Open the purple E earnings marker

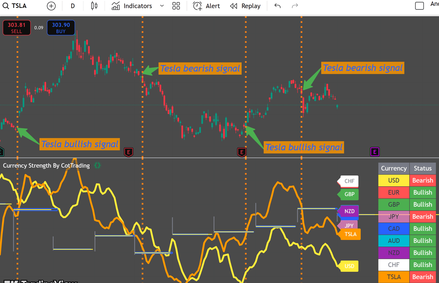click(x=375, y=152)
